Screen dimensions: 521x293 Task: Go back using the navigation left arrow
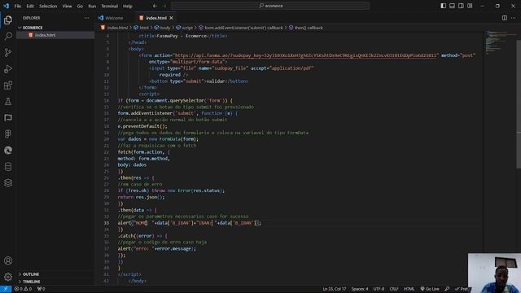[155, 6]
